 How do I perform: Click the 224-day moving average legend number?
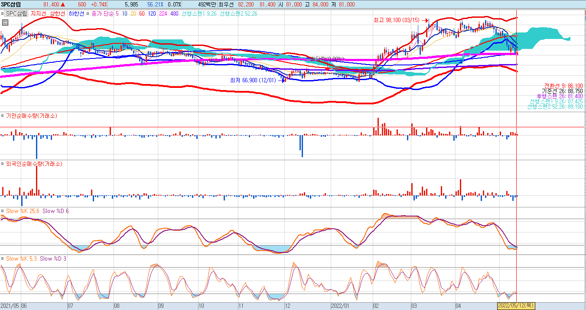[x=163, y=13]
